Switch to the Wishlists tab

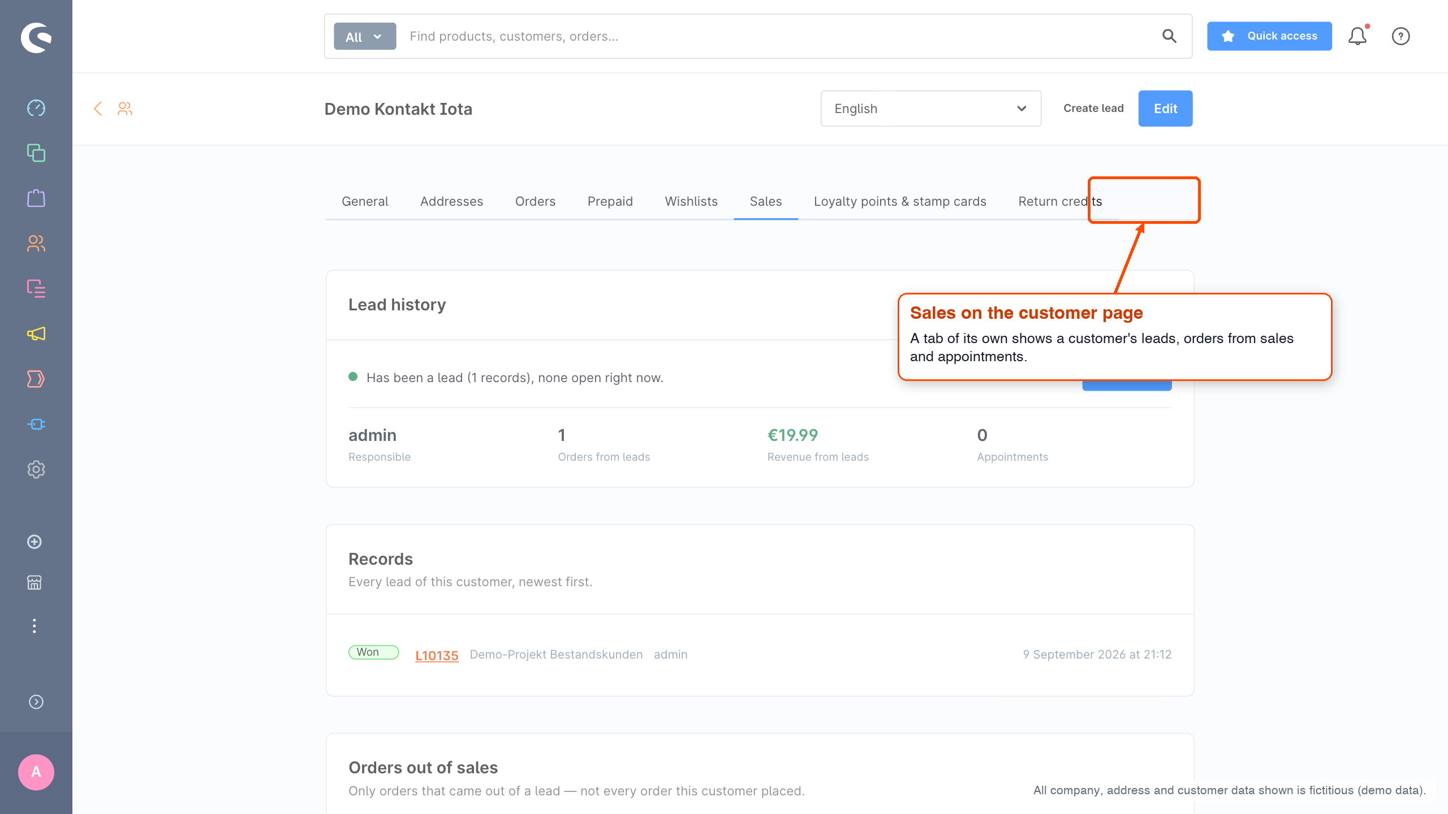691,201
